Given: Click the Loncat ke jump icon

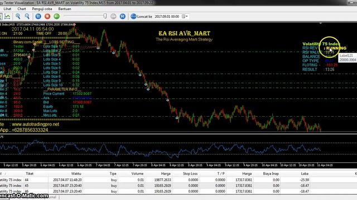Looking at the screenshot, I should [133, 16].
